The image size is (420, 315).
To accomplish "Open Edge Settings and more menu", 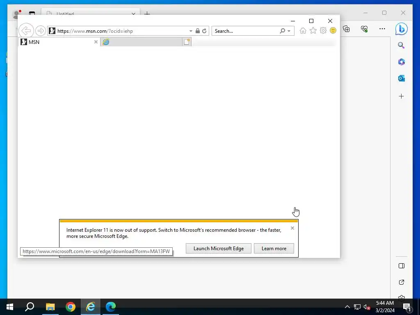I will point(382,29).
